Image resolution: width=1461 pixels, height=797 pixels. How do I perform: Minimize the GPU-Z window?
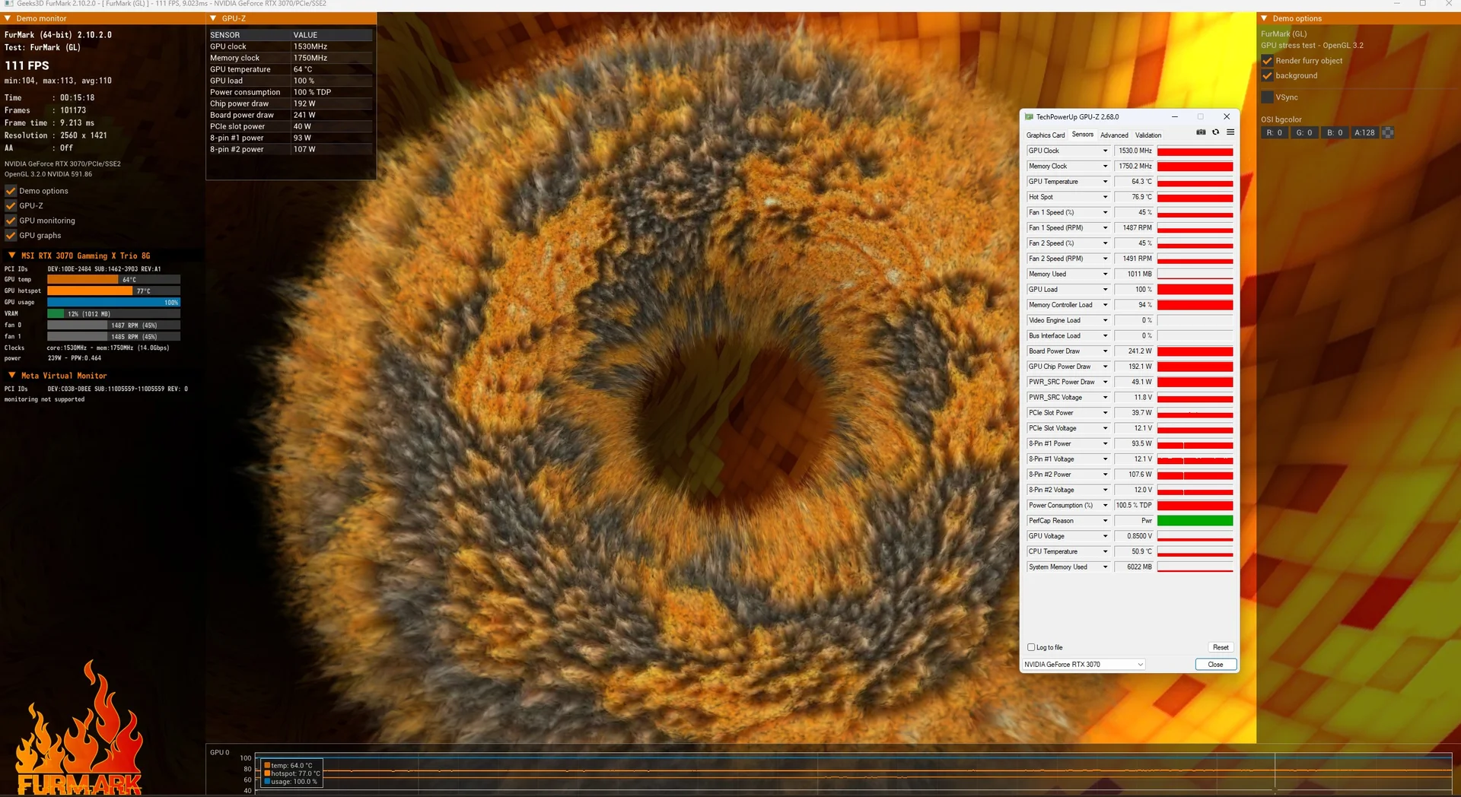pos(1175,117)
